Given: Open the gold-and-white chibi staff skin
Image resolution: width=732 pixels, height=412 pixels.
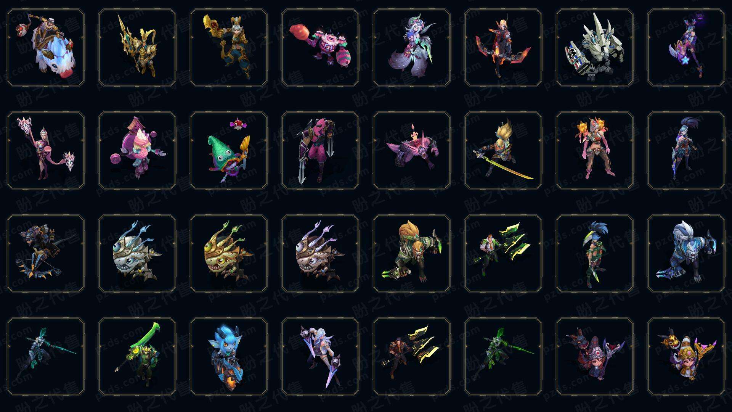Looking at the screenshot, I should point(686,356).
